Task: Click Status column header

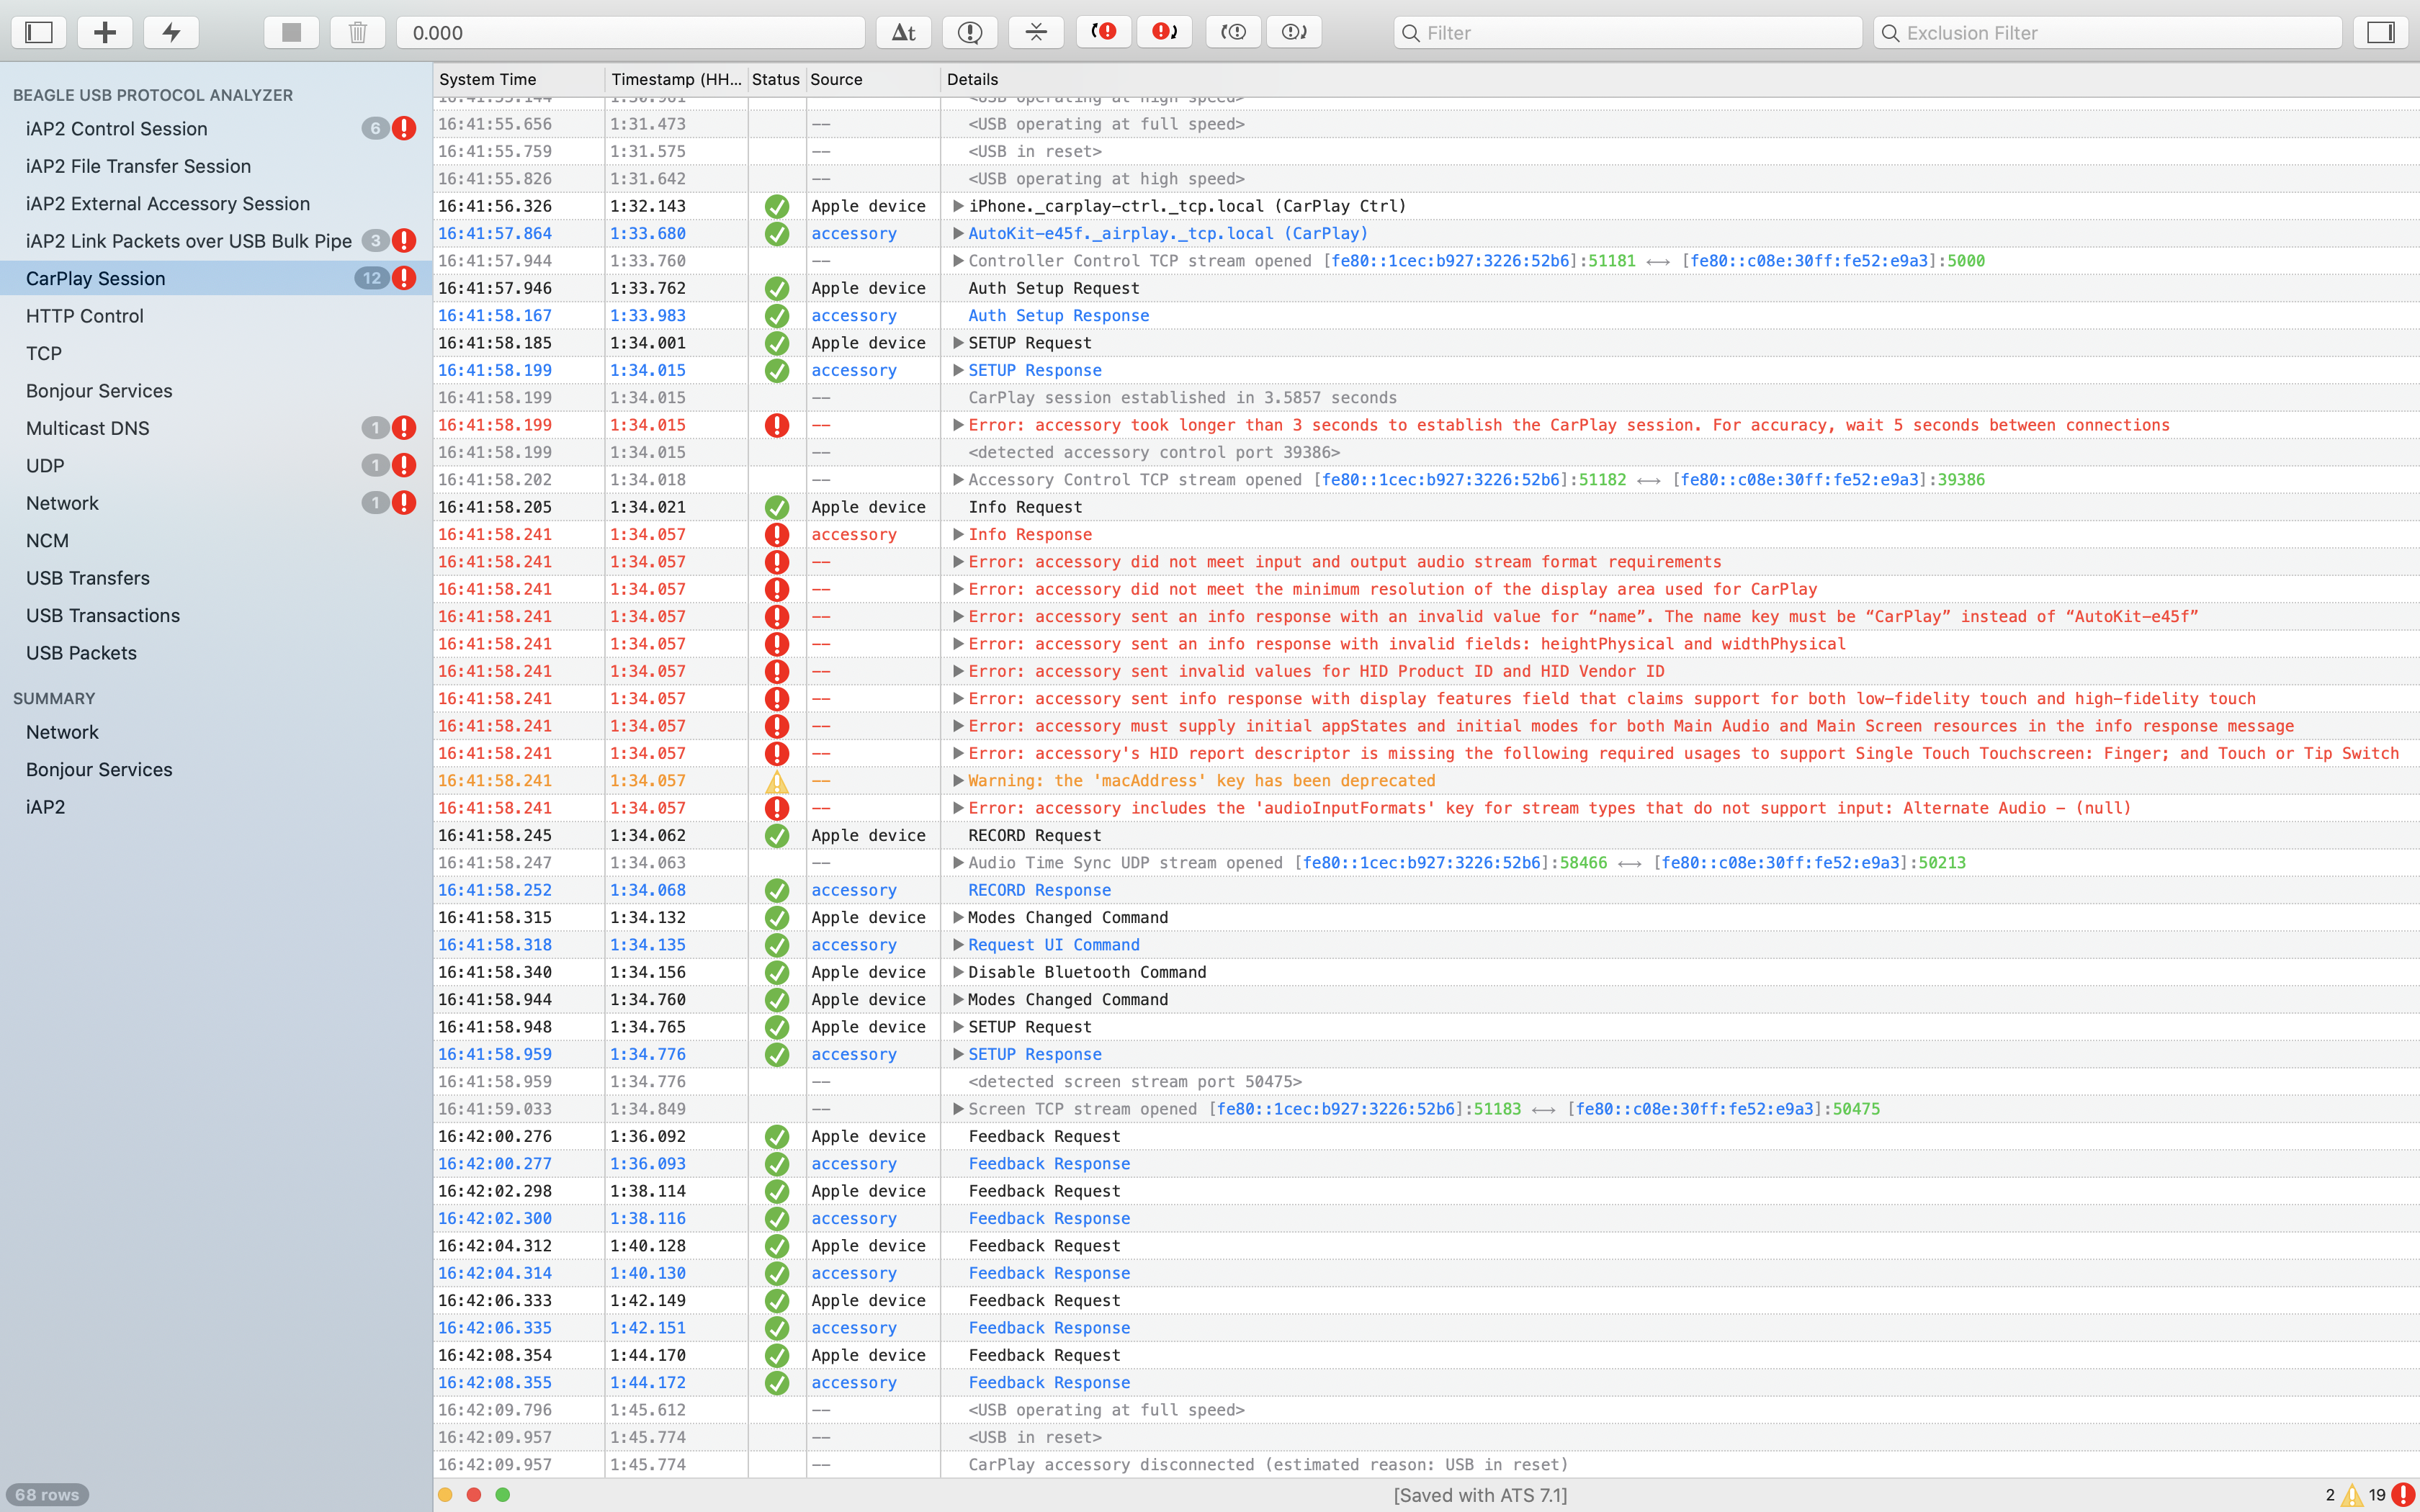Action: coord(776,79)
